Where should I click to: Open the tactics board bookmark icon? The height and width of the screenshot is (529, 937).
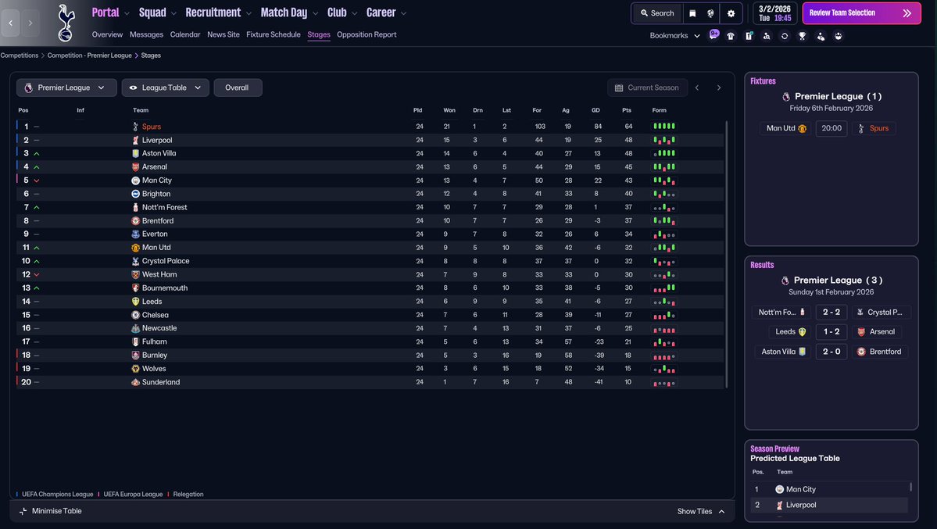point(749,36)
